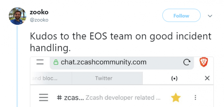224x107 pixels.
Task: Switch to the Twitter tab
Action: pyautogui.click(x=104, y=78)
